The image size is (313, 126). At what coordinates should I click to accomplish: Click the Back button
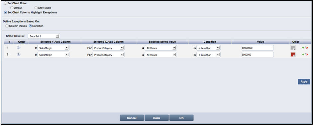157,118
